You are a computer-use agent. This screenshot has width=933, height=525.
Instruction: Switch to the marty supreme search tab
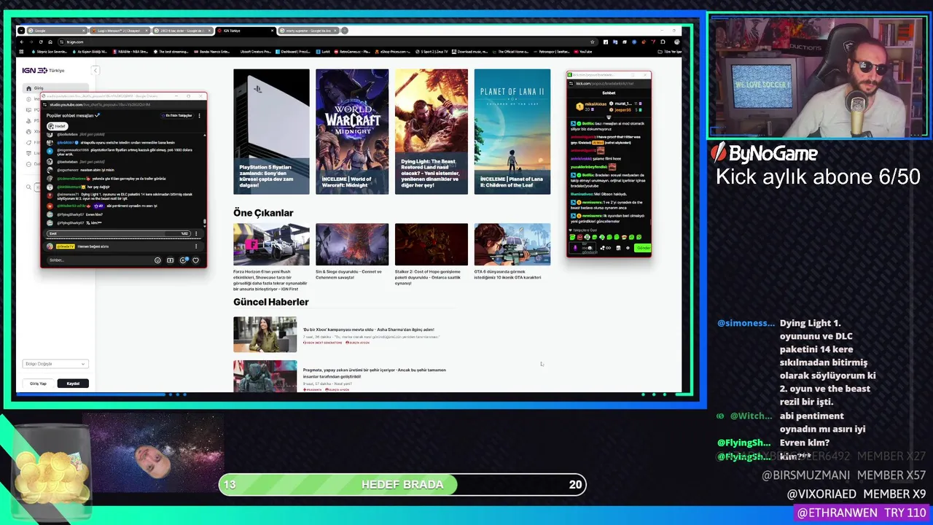(x=309, y=31)
